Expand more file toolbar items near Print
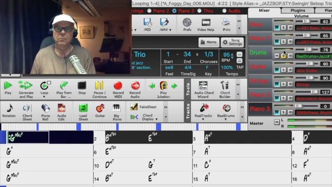 tap(239, 21)
